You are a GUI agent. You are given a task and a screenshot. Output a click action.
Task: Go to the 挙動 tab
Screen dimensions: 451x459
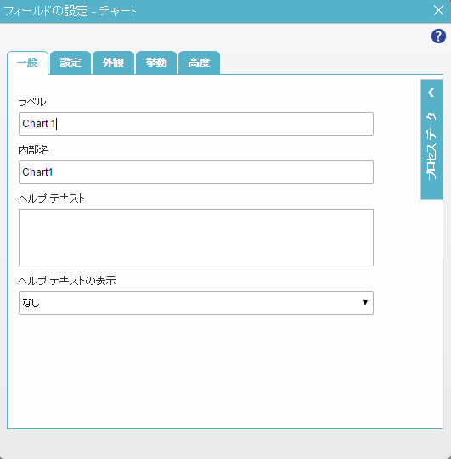(156, 63)
